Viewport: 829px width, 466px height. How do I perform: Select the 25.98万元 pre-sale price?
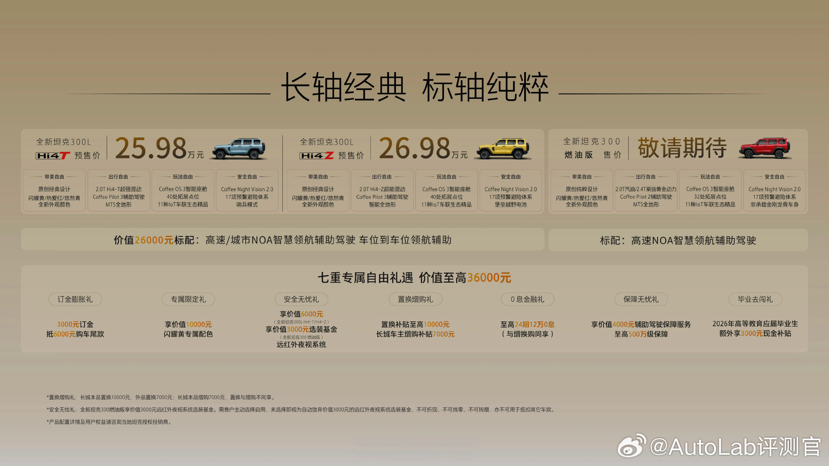[159, 148]
